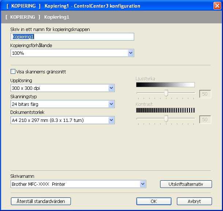
Task: Close the ControlCenter3 configuration window
Action: point(217,6)
